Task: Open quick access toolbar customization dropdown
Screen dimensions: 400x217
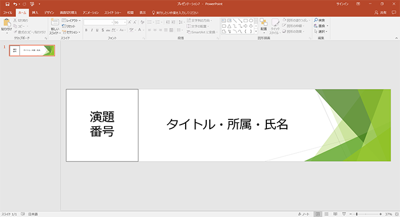Action: (x=39, y=4)
